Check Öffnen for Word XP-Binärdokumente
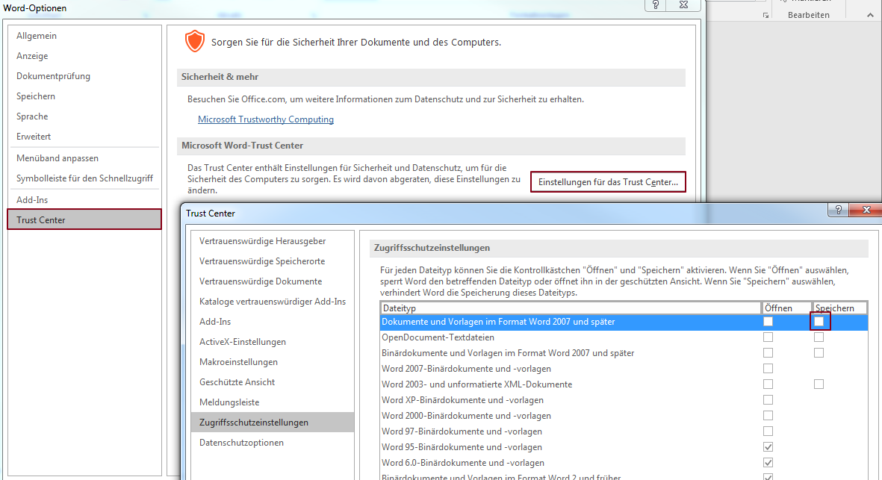882x480 pixels. coord(768,400)
